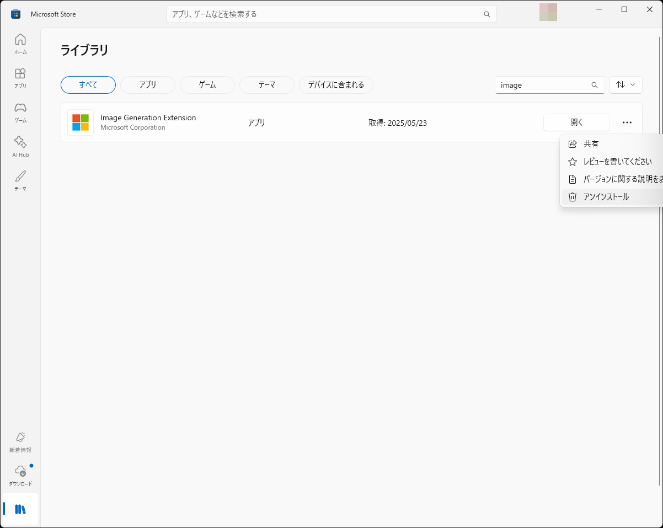Screen dimensions: 663x528
Task: Maximize the Microsoft Store window
Action: point(624,9)
